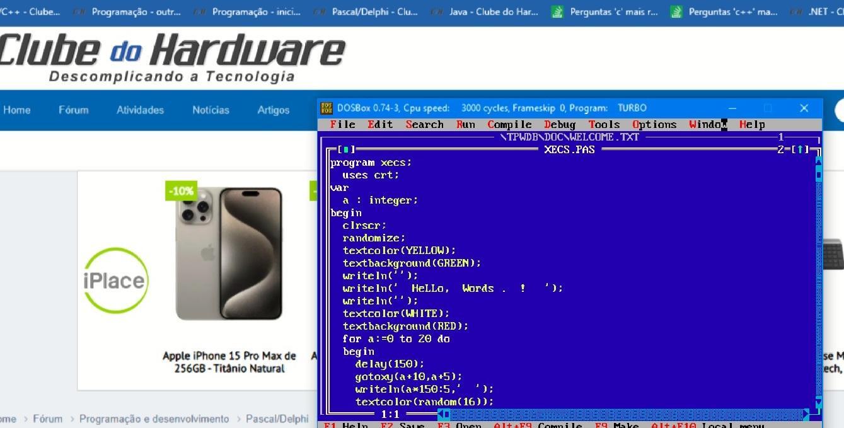Open the Window menu in Turbo Pascal

[708, 124]
